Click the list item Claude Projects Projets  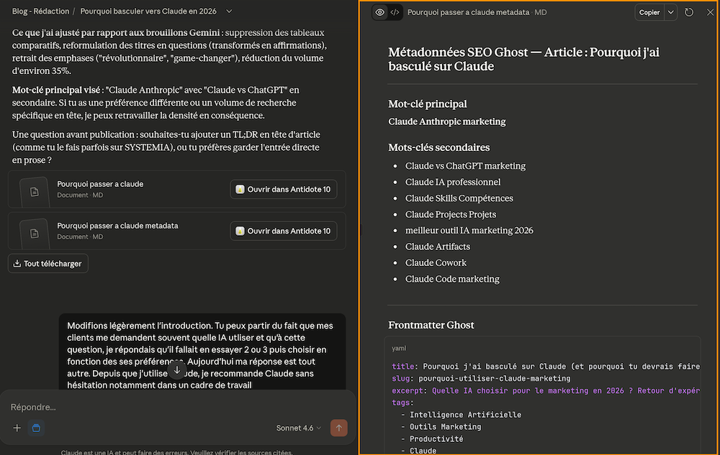[x=451, y=214]
